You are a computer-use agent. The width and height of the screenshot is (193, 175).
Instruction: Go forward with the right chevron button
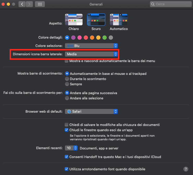pyautogui.click(x=29, y=4)
